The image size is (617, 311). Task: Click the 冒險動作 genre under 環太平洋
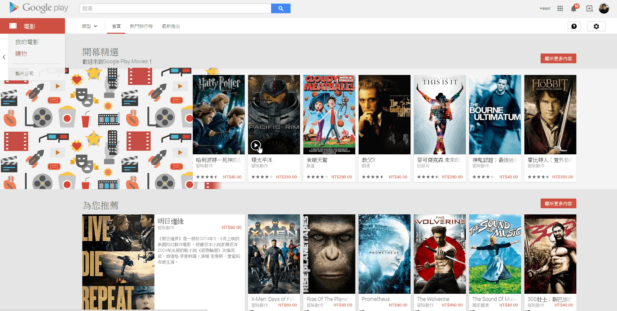click(x=260, y=166)
